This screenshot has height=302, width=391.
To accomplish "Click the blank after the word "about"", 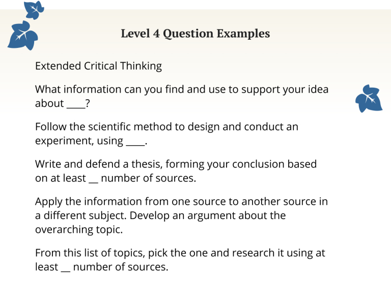I will click(73, 104).
